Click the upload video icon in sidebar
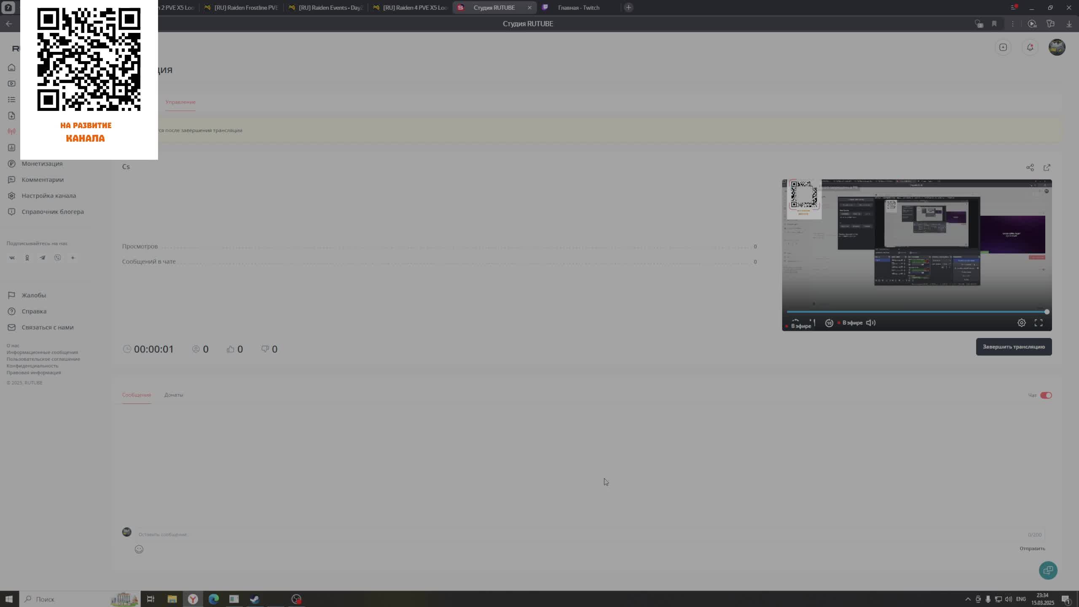The image size is (1079, 607). pyautogui.click(x=11, y=115)
